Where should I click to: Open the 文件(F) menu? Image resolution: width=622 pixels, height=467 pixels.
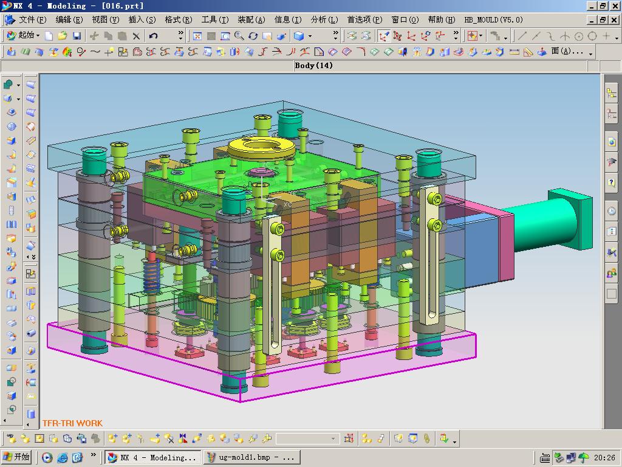click(32, 19)
